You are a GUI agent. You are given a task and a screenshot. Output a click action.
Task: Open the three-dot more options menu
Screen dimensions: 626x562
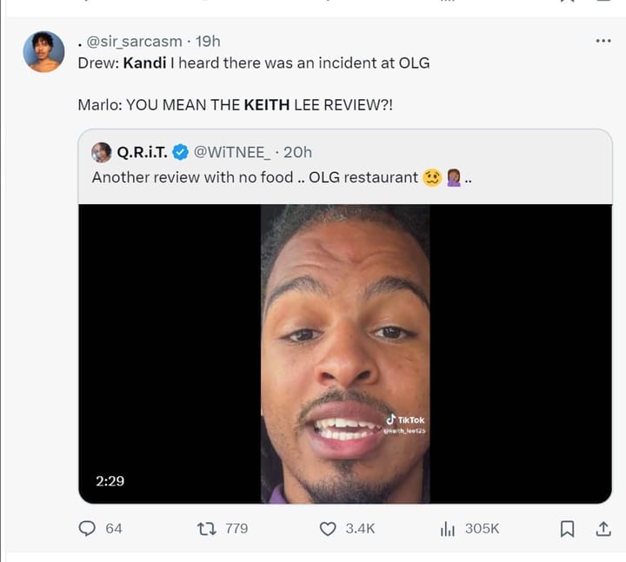(x=603, y=41)
